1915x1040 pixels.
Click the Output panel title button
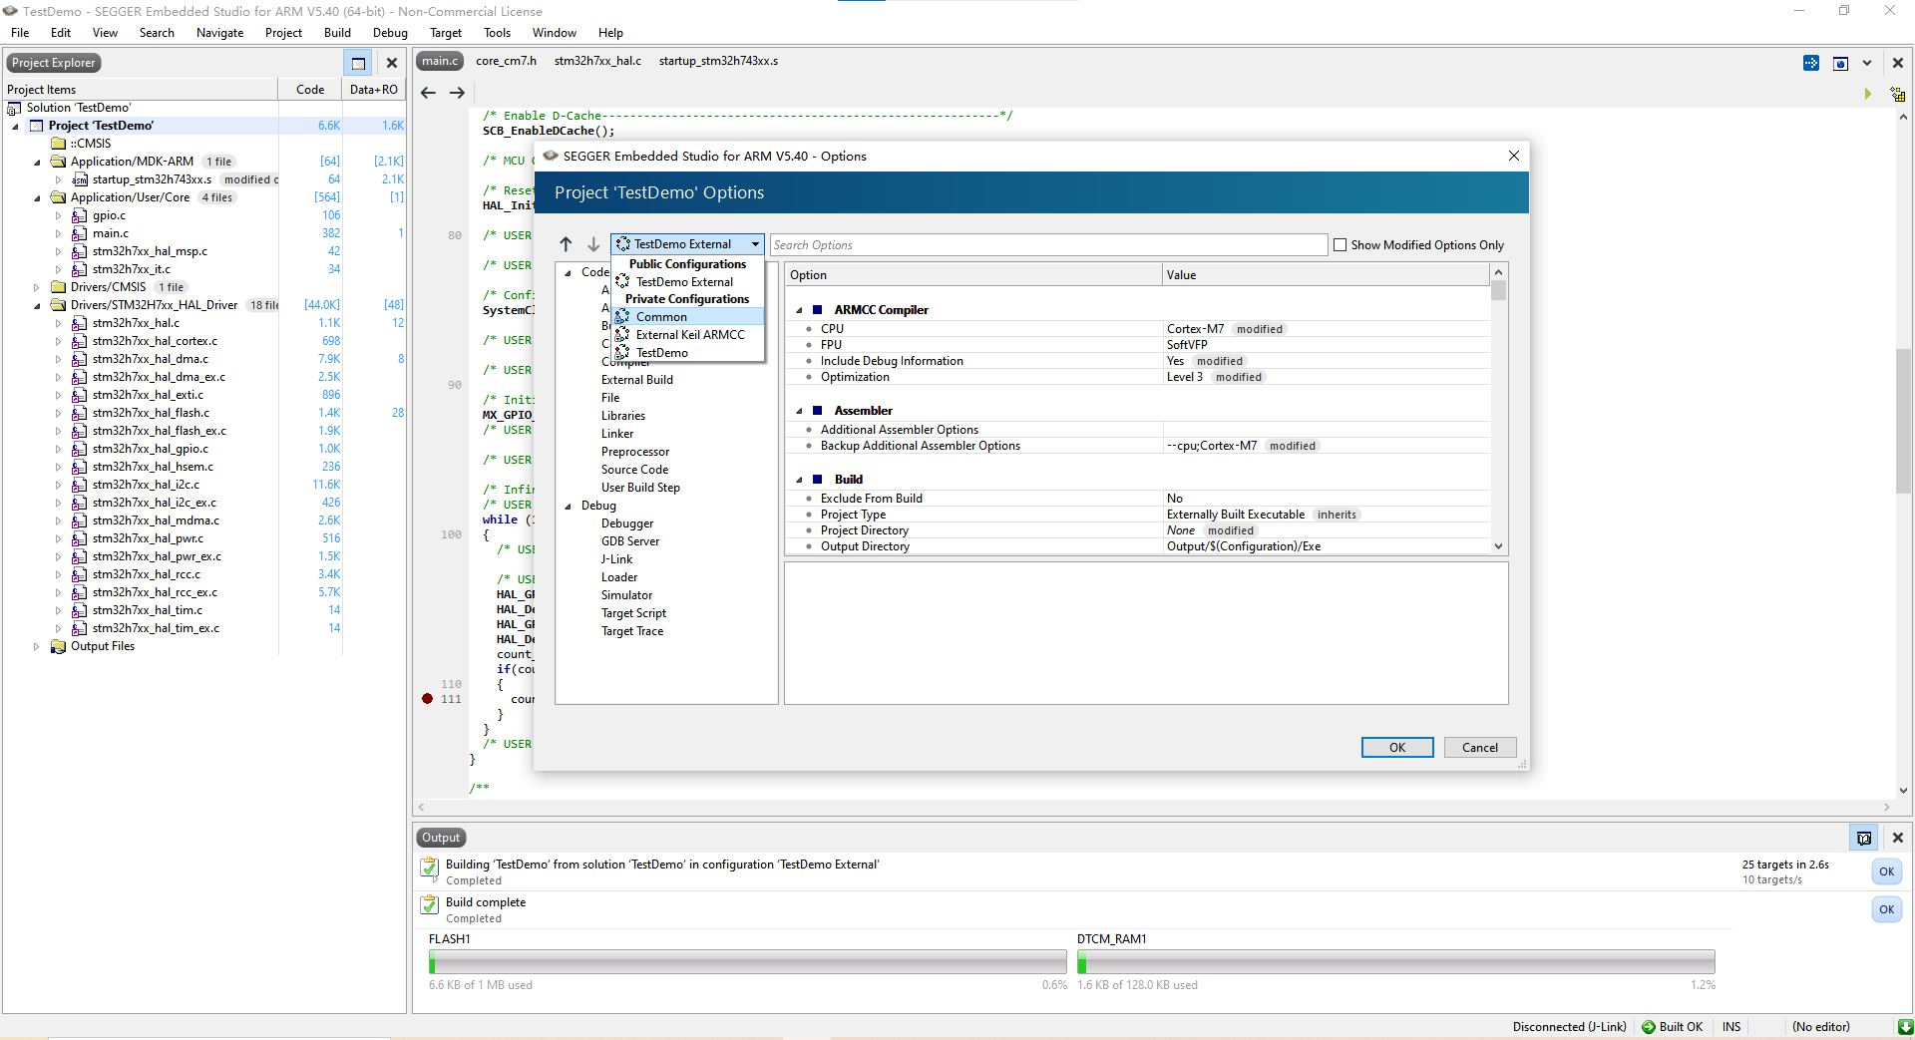coord(441,838)
